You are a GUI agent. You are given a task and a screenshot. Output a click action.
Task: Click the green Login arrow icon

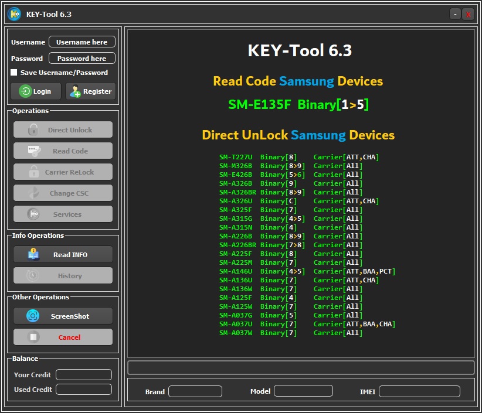coord(25,91)
